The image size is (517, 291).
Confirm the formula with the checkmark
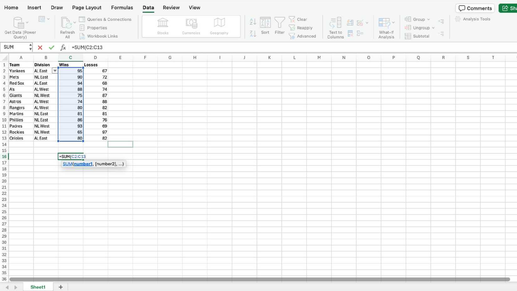point(51,47)
